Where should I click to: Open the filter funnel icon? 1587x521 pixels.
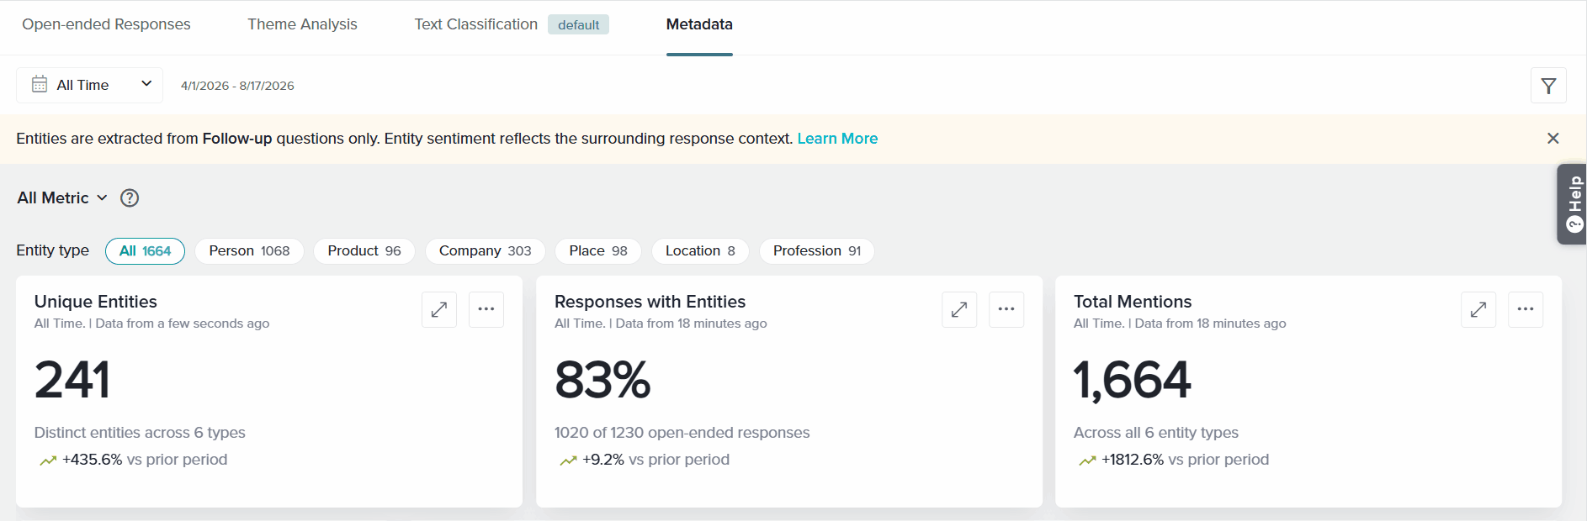pyautogui.click(x=1548, y=86)
